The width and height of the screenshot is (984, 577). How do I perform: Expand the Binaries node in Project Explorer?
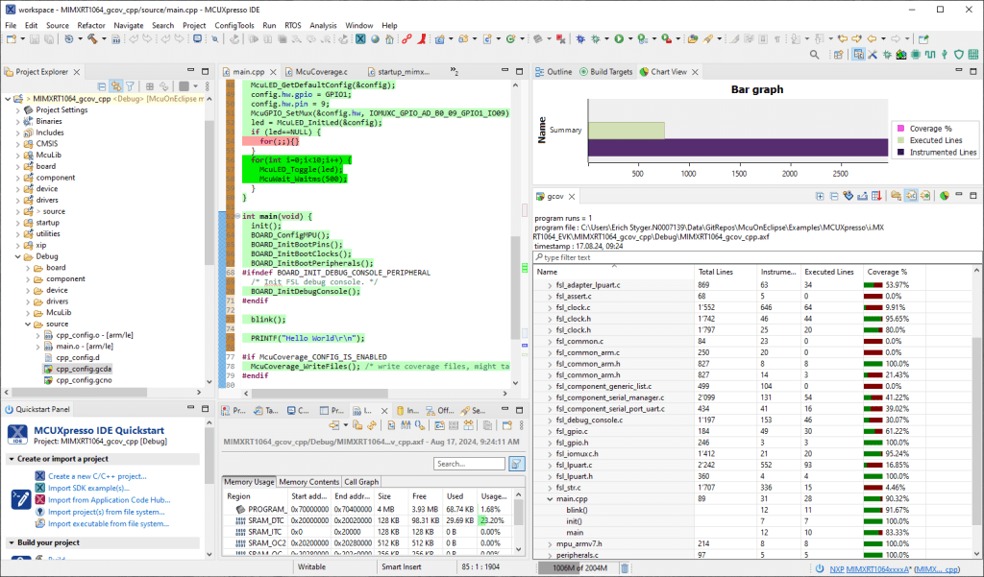pos(18,121)
